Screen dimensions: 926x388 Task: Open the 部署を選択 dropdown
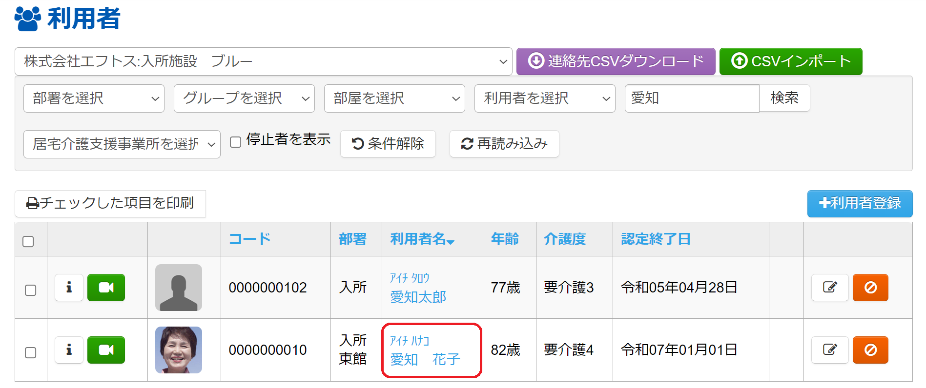point(94,98)
